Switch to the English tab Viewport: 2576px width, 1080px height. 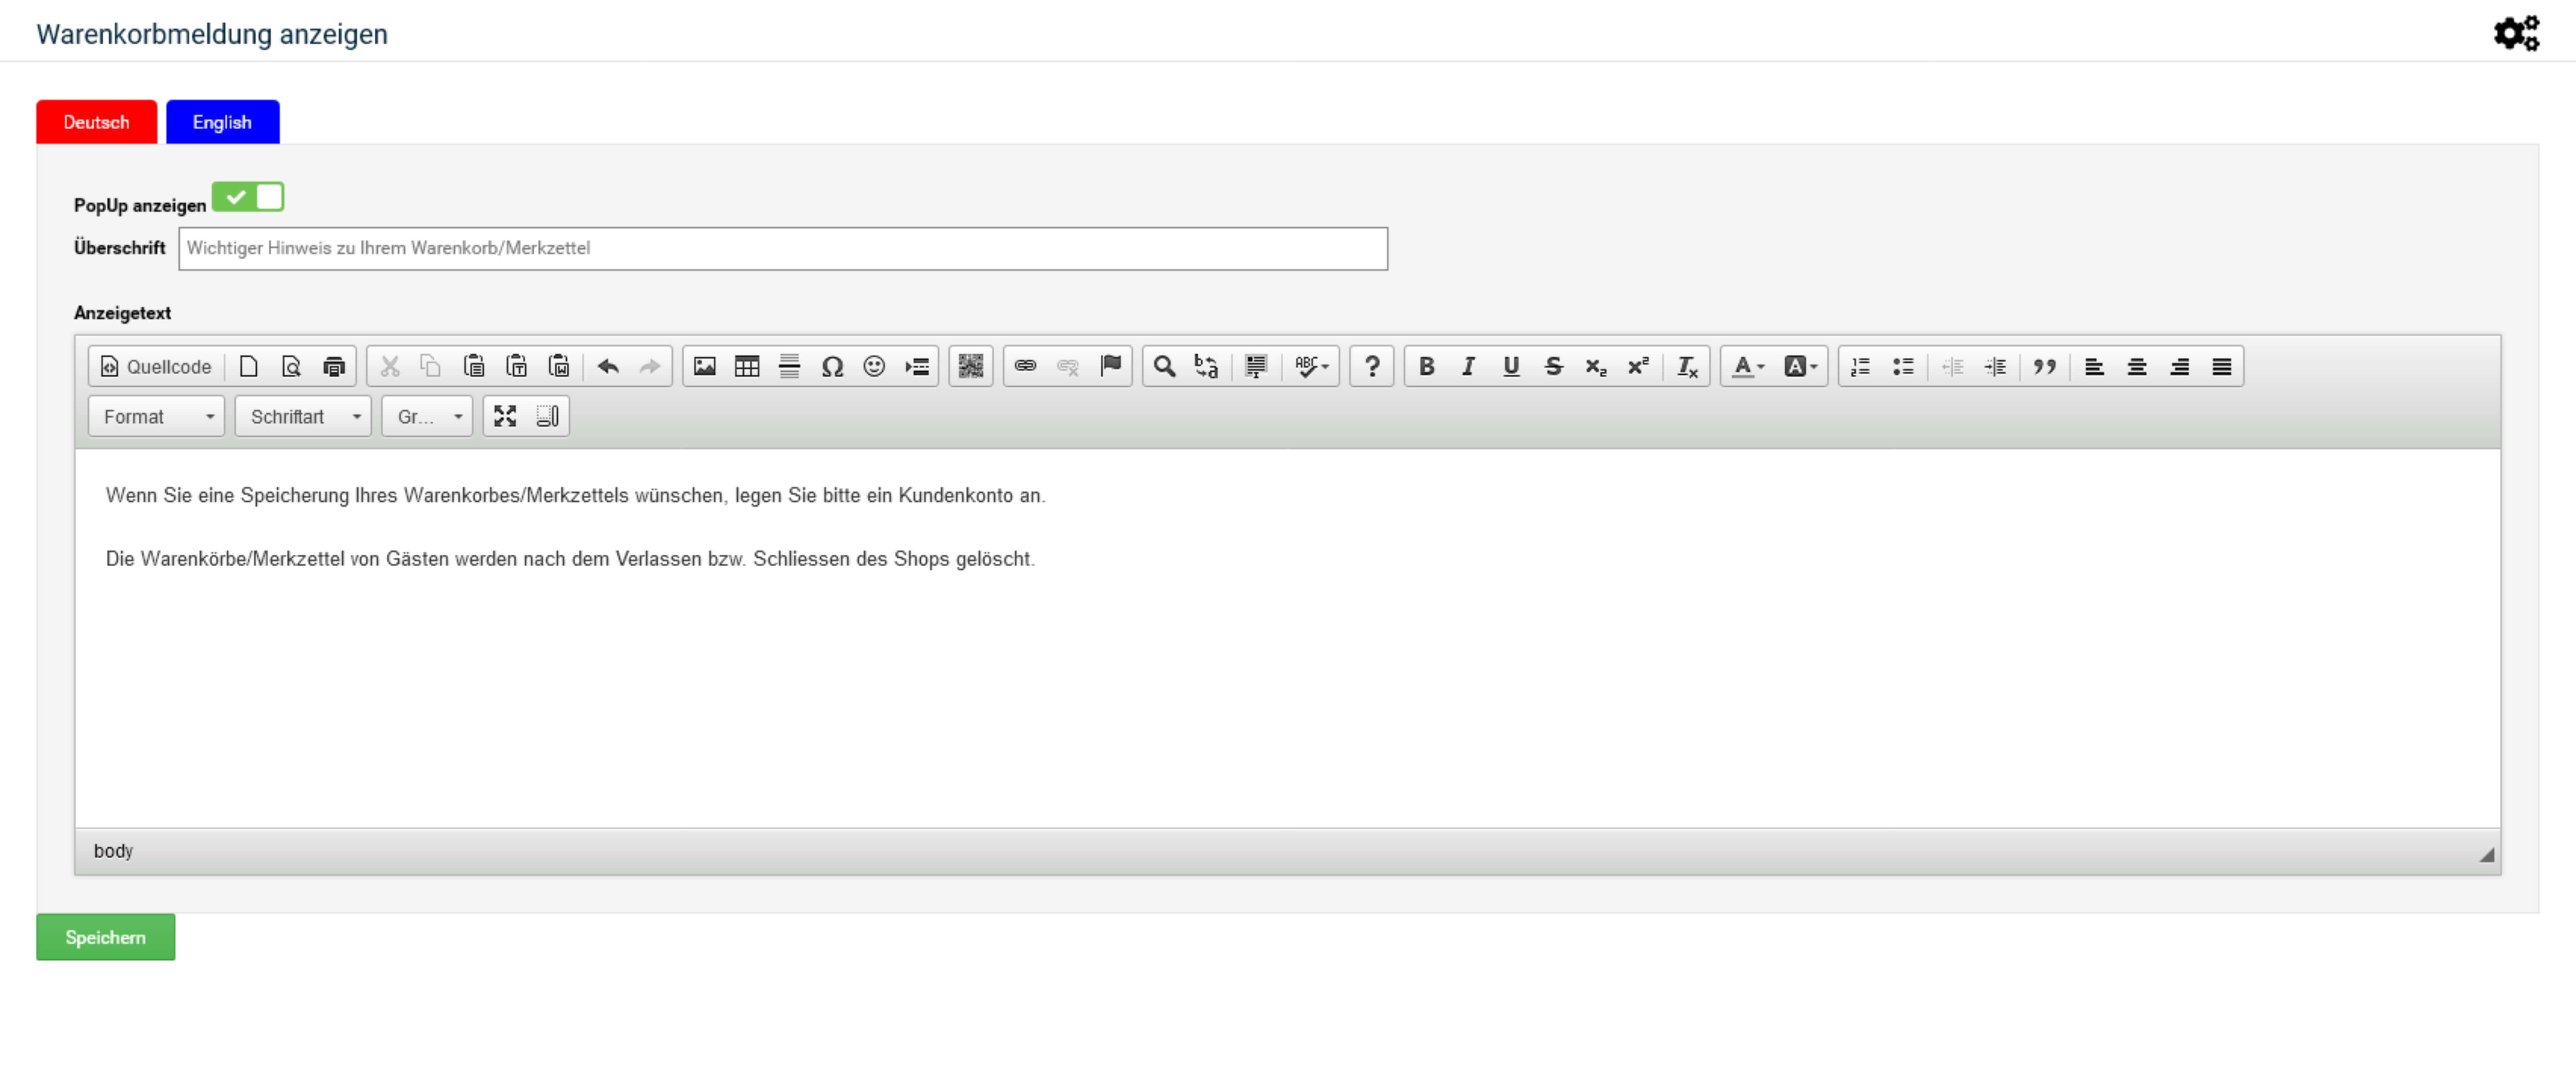pyautogui.click(x=222, y=122)
